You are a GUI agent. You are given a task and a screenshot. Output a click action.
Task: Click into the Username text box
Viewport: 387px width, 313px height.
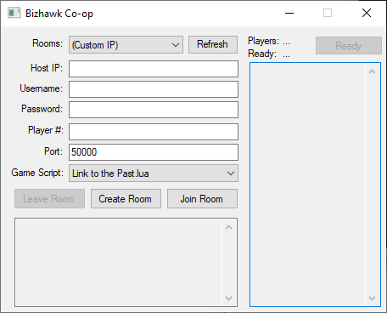click(x=154, y=89)
